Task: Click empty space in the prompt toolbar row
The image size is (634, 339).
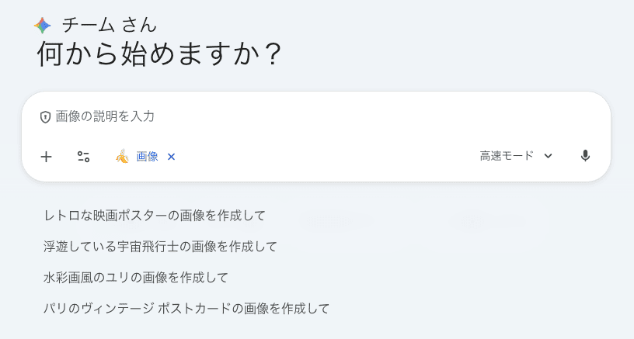Action: pyautogui.click(x=326, y=157)
